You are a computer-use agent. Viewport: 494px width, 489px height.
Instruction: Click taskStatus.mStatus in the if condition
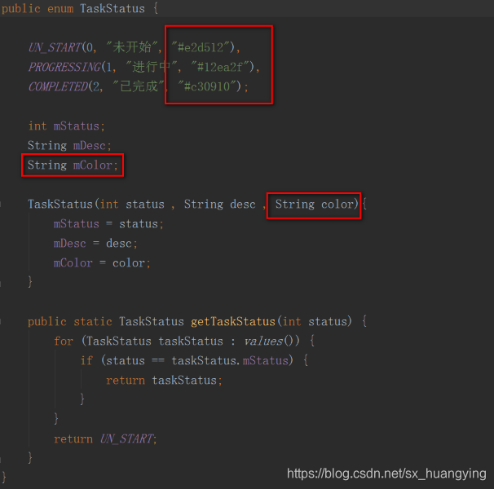click(x=230, y=361)
